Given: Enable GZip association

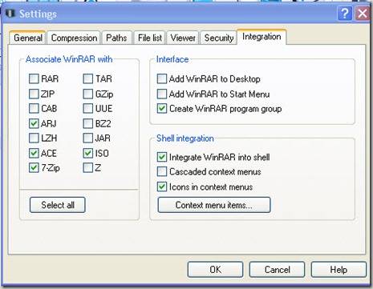Looking at the screenshot, I should [x=88, y=94].
